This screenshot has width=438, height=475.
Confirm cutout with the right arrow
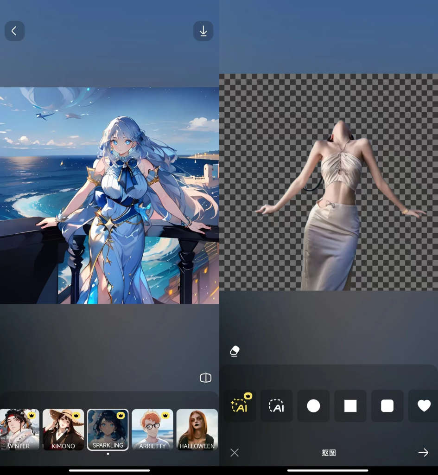tap(423, 453)
